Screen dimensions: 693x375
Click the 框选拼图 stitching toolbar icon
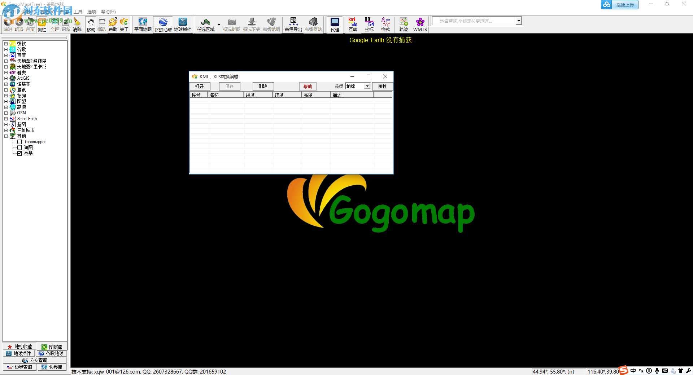pyautogui.click(x=232, y=25)
